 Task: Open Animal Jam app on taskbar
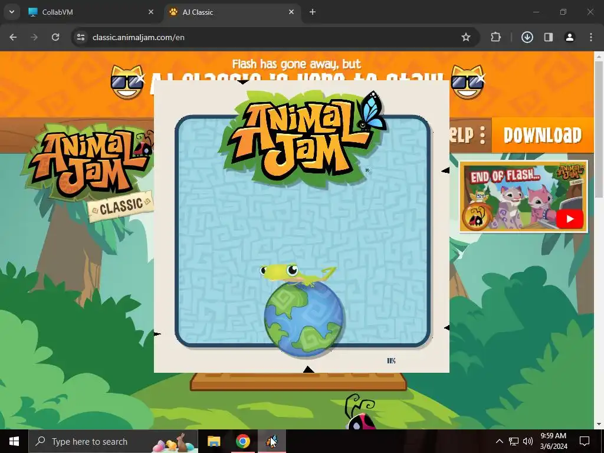271,441
